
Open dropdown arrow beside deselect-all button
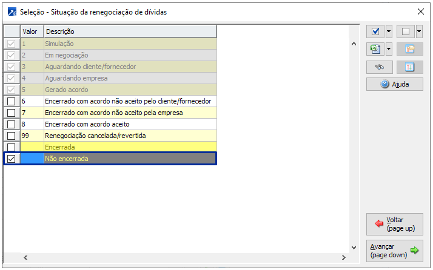point(419,31)
